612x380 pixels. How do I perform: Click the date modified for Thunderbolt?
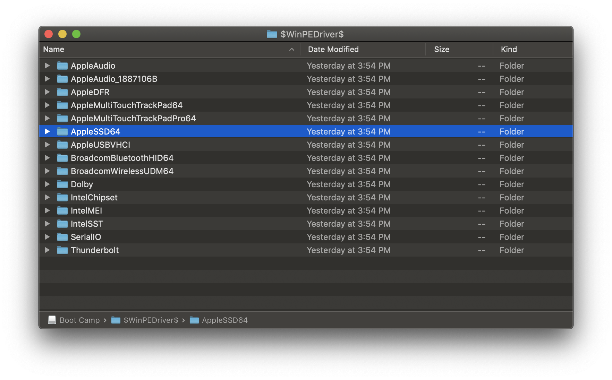click(349, 250)
